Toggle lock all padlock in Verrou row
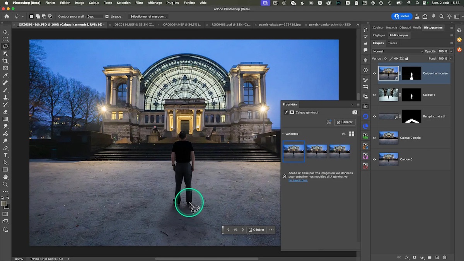Screen dimensions: 464x261 (406, 59)
